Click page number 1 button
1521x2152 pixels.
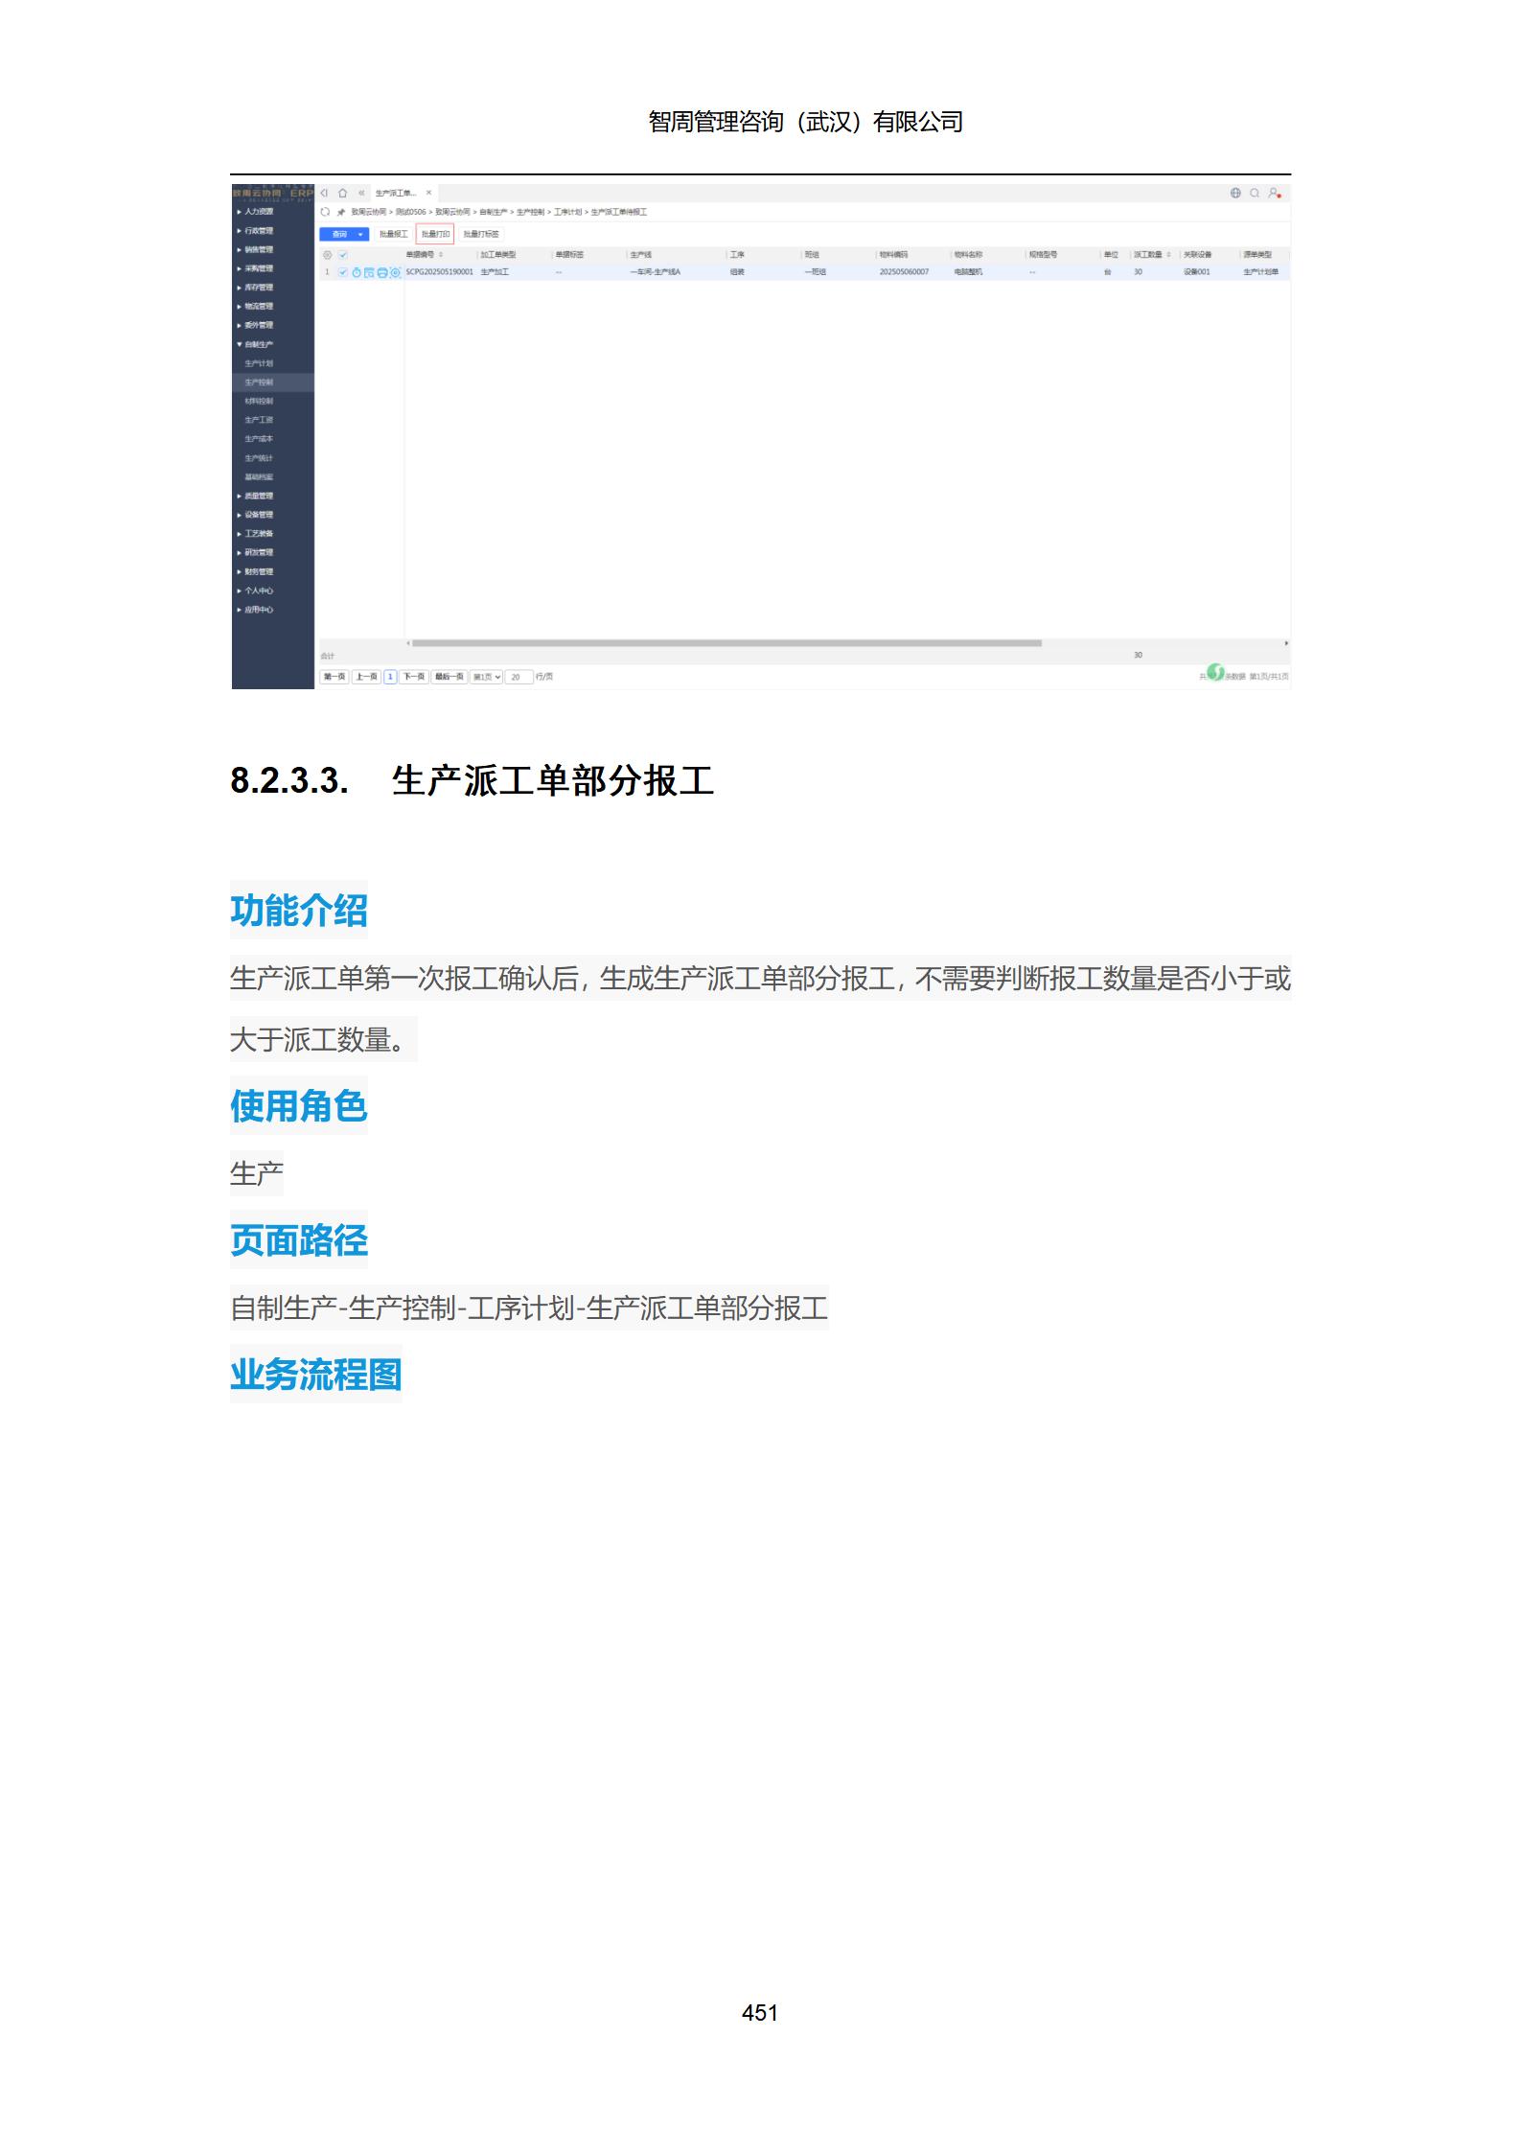tap(390, 677)
